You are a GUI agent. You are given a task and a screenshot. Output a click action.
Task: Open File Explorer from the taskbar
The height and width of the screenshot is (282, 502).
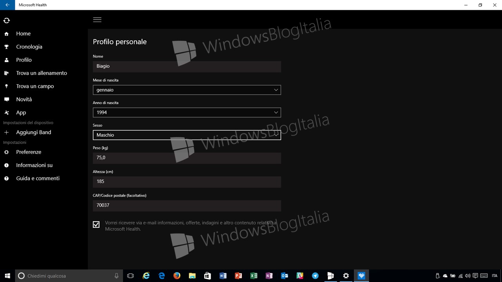tap(192, 276)
